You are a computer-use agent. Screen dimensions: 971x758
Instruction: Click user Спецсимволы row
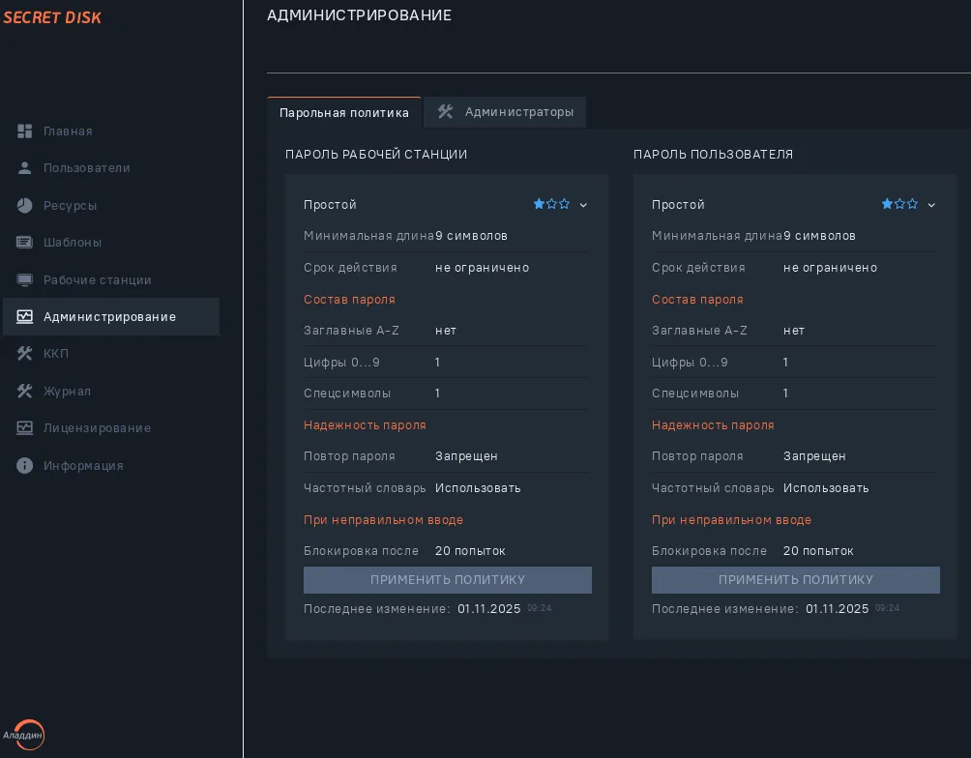click(x=794, y=394)
